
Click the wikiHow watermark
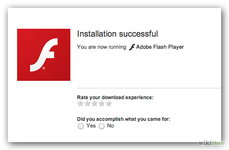(212, 143)
